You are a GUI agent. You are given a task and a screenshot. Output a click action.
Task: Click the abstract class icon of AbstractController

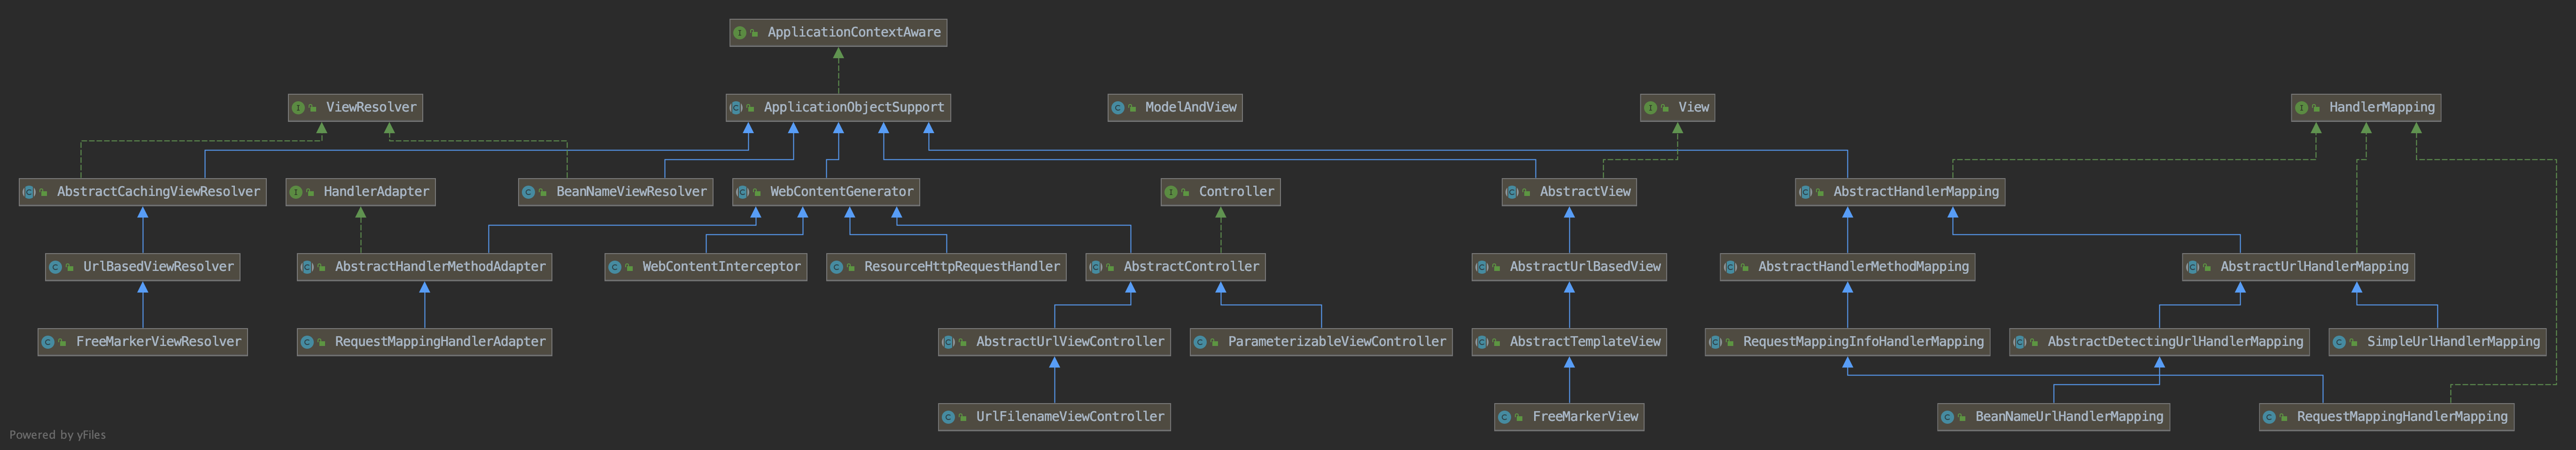(1096, 267)
